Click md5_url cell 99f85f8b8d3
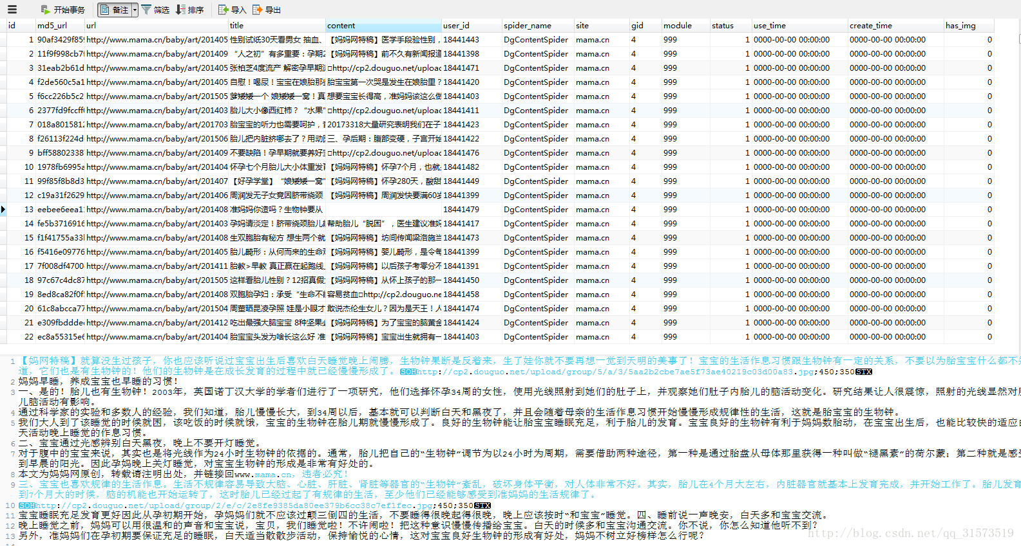The image size is (1021, 546). tap(60, 181)
